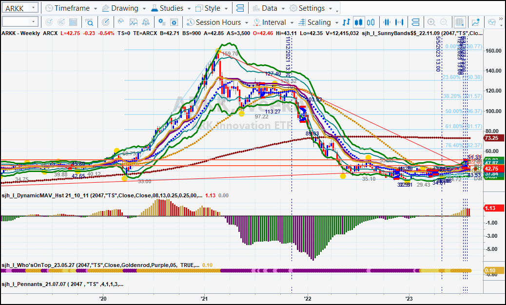Image resolution: width=506 pixels, height=305 pixels.
Task: Open the top toolbar overflow arrow after Settings
Action: pyautogui.click(x=337, y=12)
